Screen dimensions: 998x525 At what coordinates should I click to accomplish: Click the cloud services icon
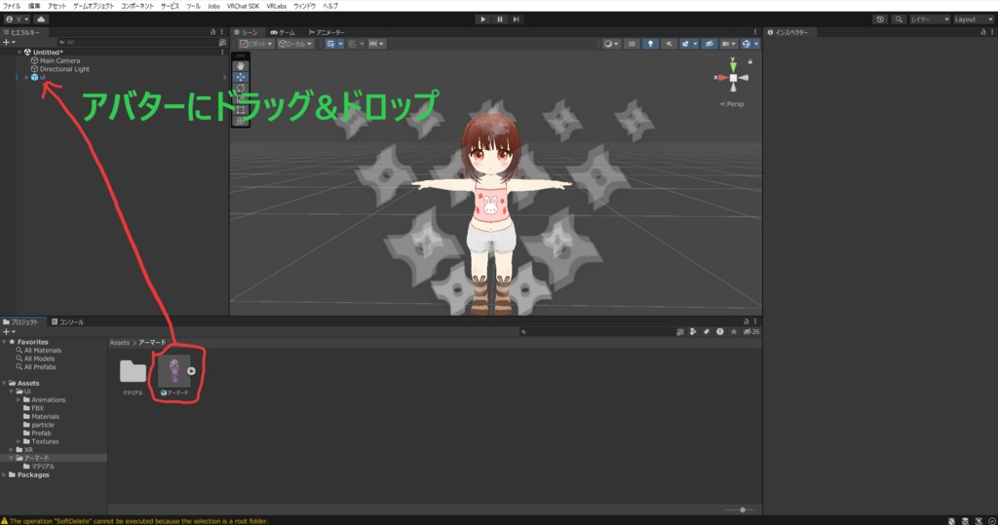point(41,19)
